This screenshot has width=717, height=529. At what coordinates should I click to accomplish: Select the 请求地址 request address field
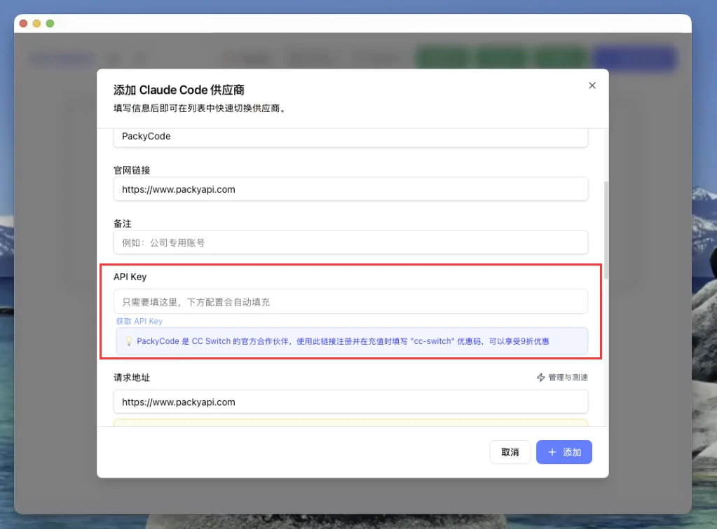click(x=350, y=401)
